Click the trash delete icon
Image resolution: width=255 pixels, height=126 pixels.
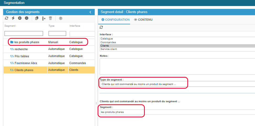[50, 18]
